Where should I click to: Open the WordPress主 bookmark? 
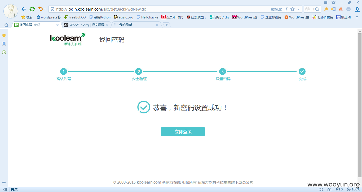point(297,17)
